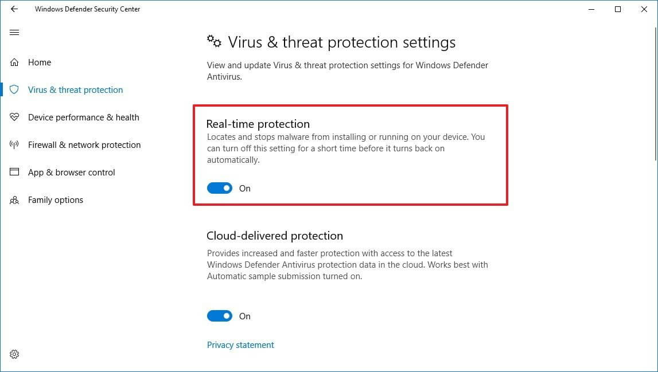Select Device performance & health in the sidebar
Image resolution: width=658 pixels, height=372 pixels.
coord(83,117)
